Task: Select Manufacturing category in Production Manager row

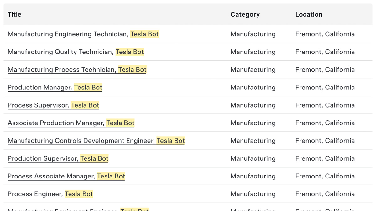Action: 253,88
